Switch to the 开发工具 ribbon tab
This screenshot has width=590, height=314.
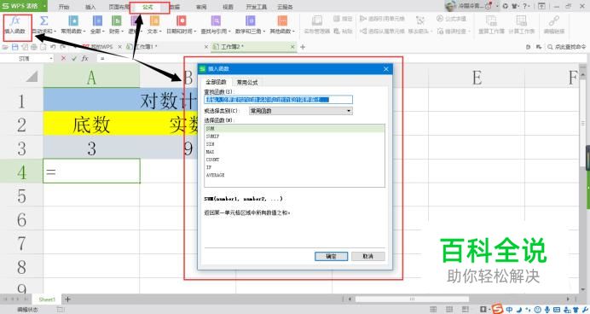point(256,7)
